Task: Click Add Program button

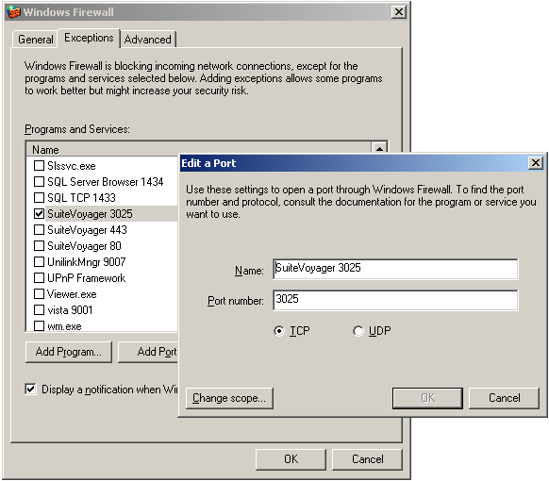Action: coord(69,352)
